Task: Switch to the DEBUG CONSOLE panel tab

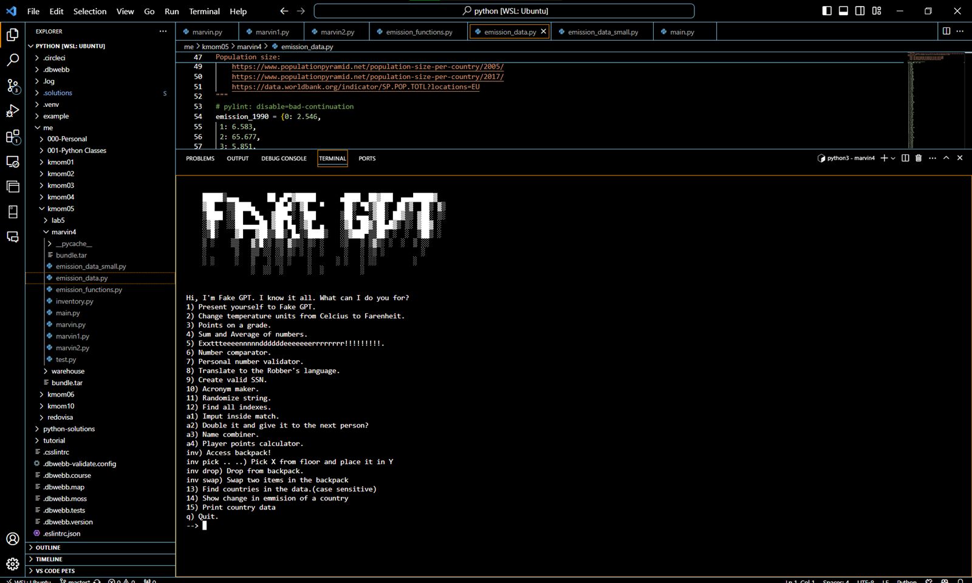Action: [284, 159]
